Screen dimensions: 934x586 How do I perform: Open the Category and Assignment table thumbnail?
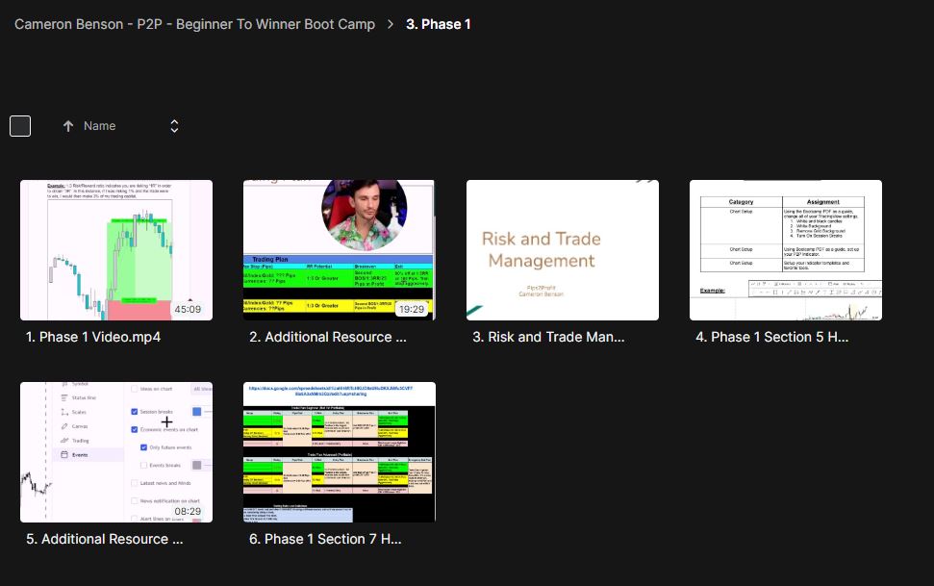(785, 249)
